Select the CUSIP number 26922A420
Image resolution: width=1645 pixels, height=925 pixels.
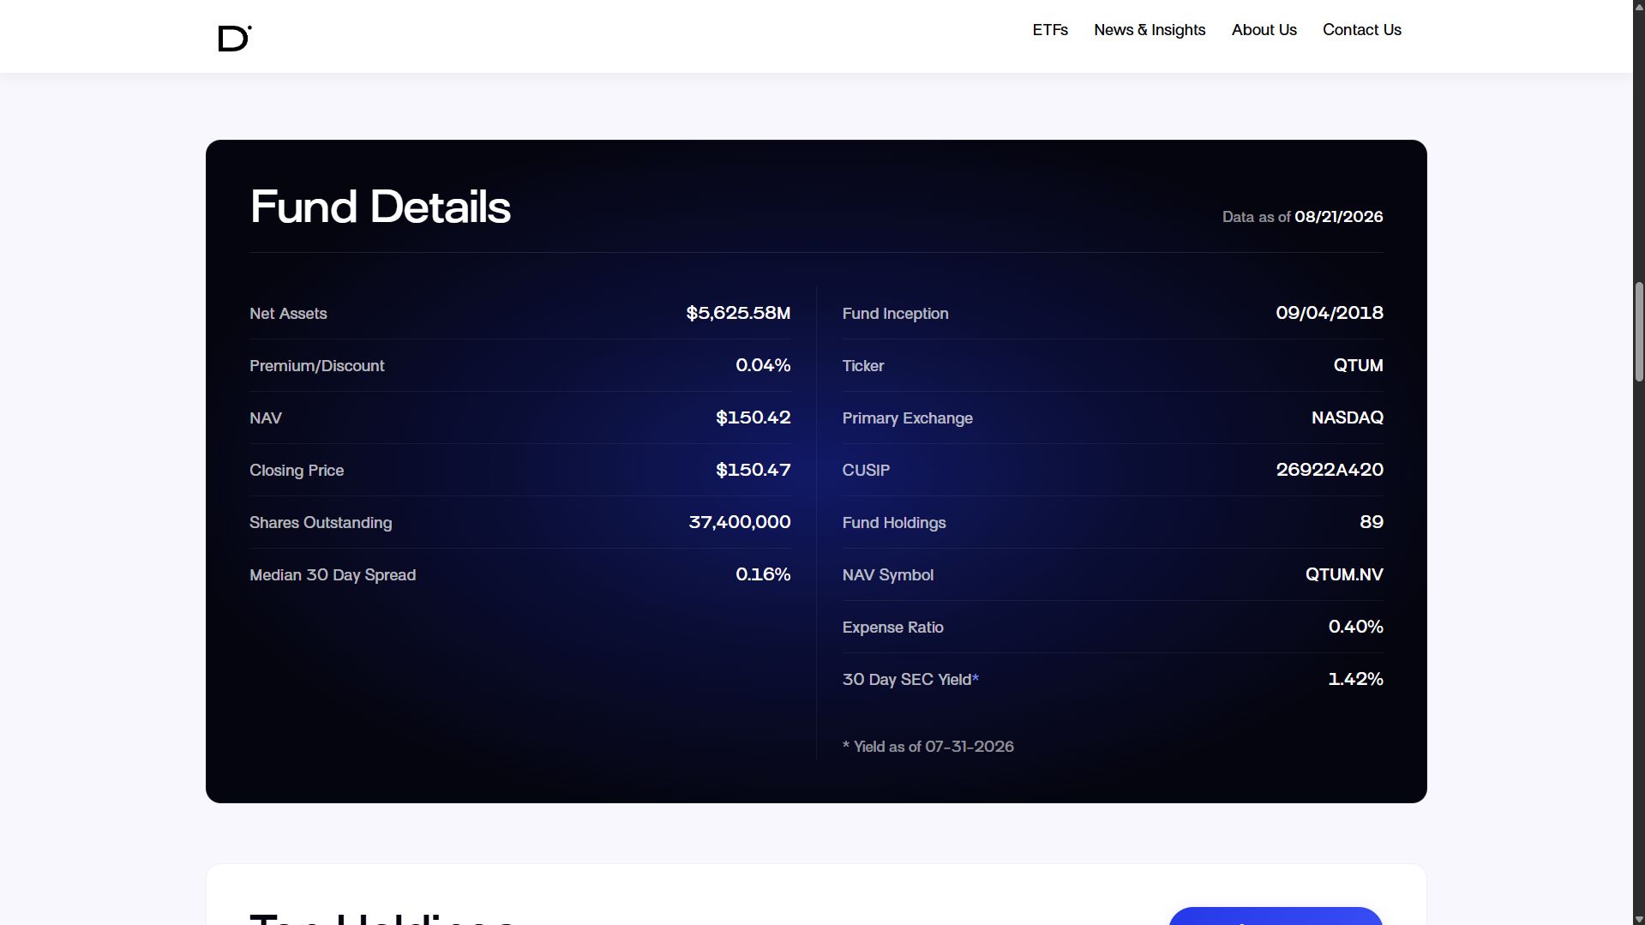click(1330, 470)
